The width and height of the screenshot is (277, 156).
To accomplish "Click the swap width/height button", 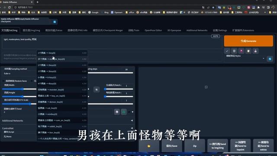I will tap(97, 90).
